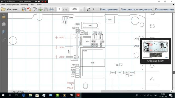The width and height of the screenshot is (175, 98).
Task: Click the recorder magnifier icon
Action: pos(5,2)
